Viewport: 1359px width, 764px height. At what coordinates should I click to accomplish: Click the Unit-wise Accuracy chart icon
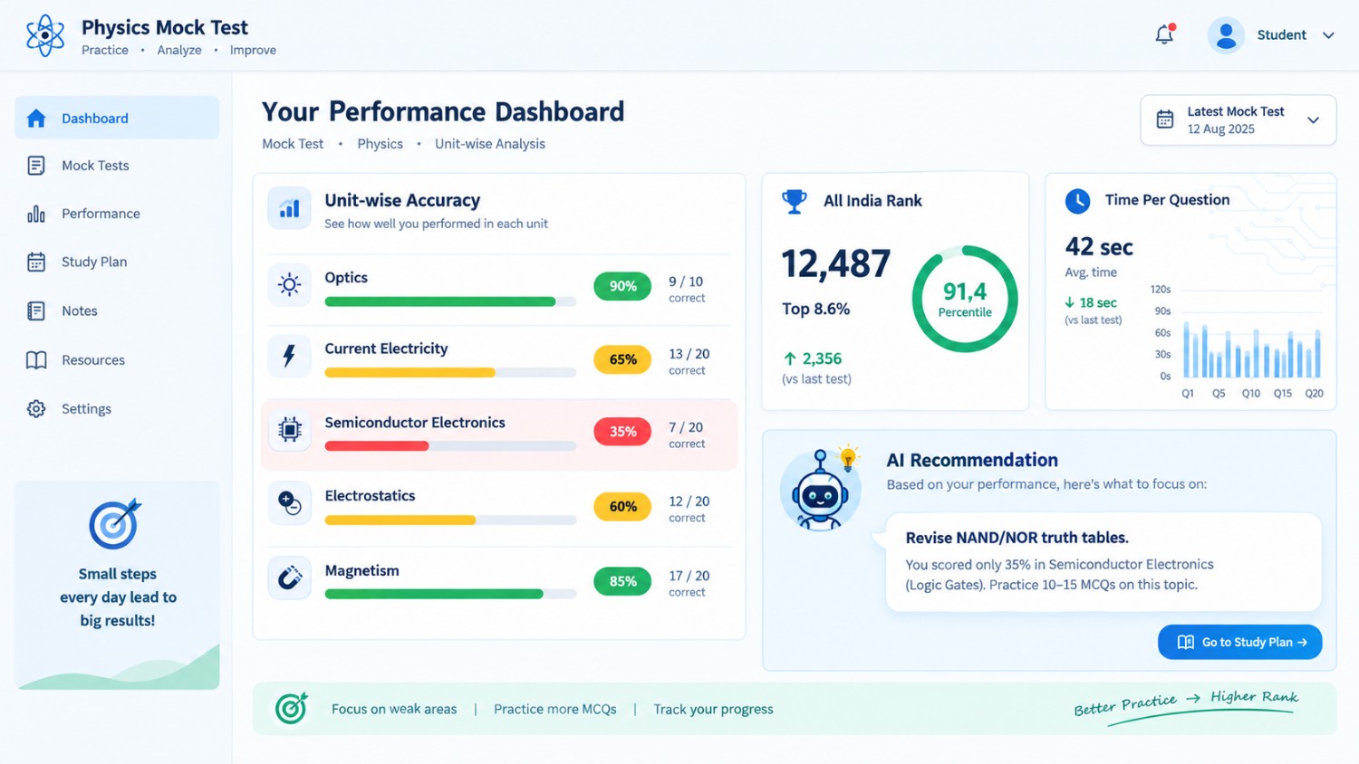pyautogui.click(x=290, y=208)
